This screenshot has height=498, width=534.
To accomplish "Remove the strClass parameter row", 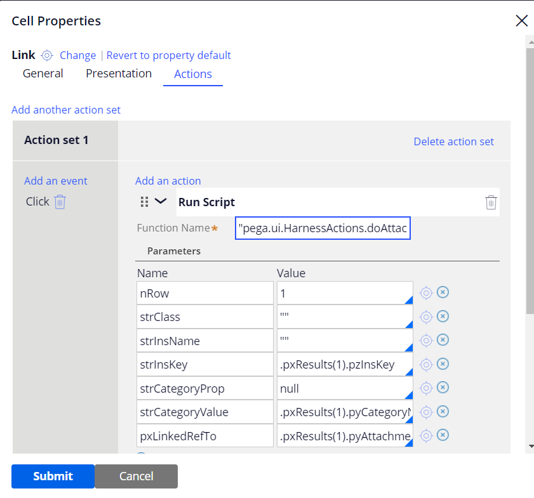I will click(443, 317).
